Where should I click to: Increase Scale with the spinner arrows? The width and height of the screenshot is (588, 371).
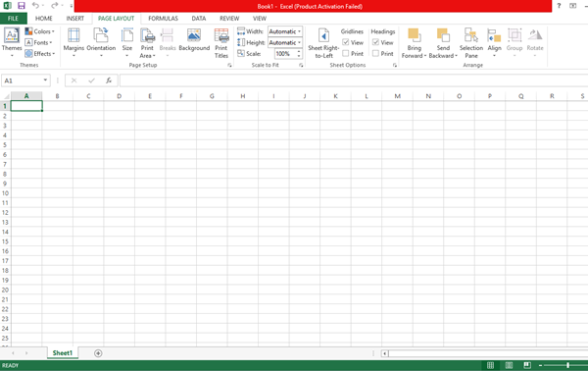299,51
